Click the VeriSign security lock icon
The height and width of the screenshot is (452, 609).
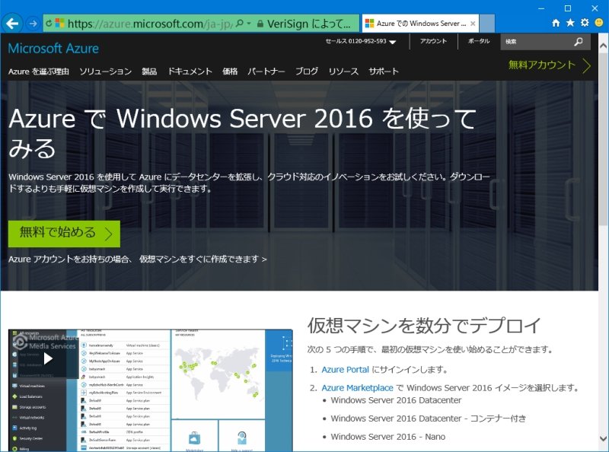click(x=260, y=24)
